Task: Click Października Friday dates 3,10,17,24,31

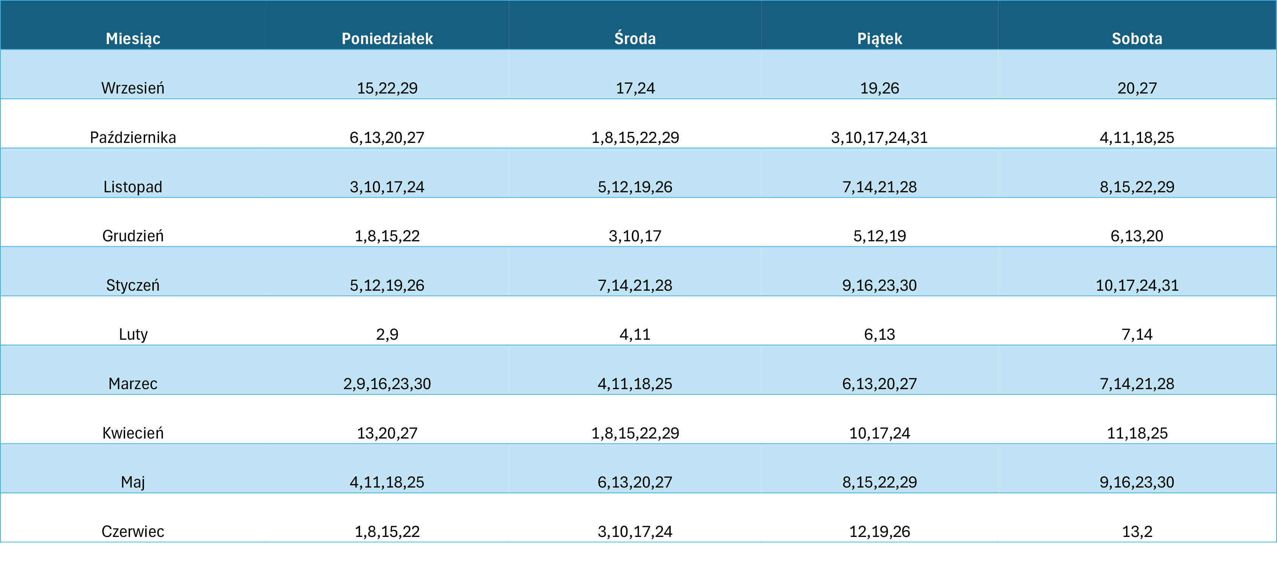Action: click(879, 137)
